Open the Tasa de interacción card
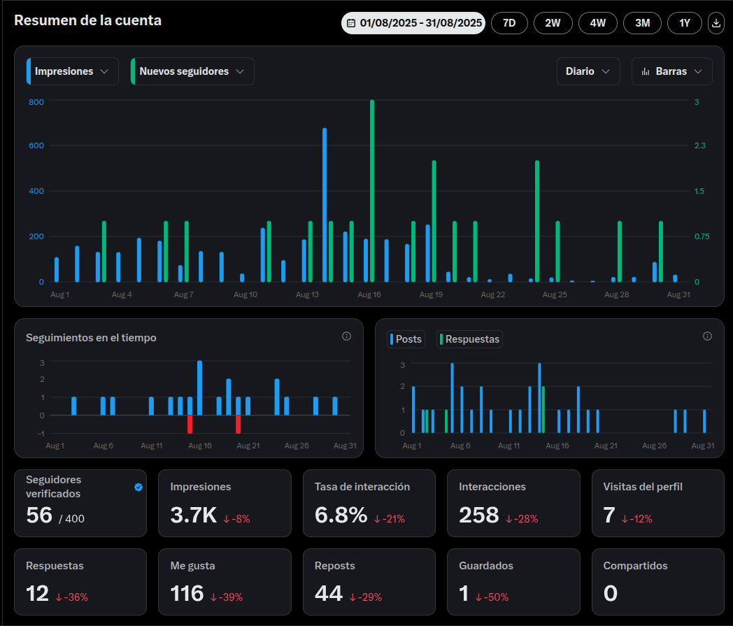This screenshot has width=733, height=626. coord(369,503)
